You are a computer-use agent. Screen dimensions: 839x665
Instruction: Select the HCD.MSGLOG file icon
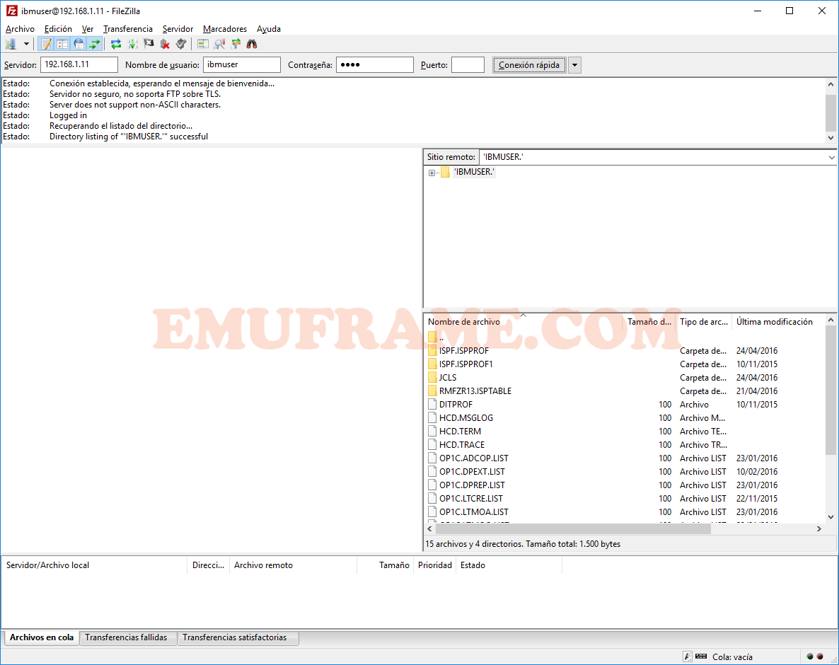tap(432, 418)
